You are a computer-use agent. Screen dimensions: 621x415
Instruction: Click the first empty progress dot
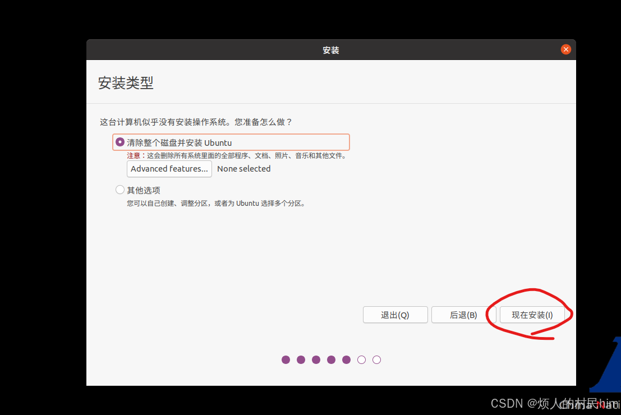pos(362,359)
